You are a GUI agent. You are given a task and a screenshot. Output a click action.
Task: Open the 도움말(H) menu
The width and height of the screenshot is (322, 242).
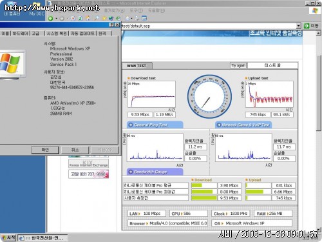tap(156, 10)
